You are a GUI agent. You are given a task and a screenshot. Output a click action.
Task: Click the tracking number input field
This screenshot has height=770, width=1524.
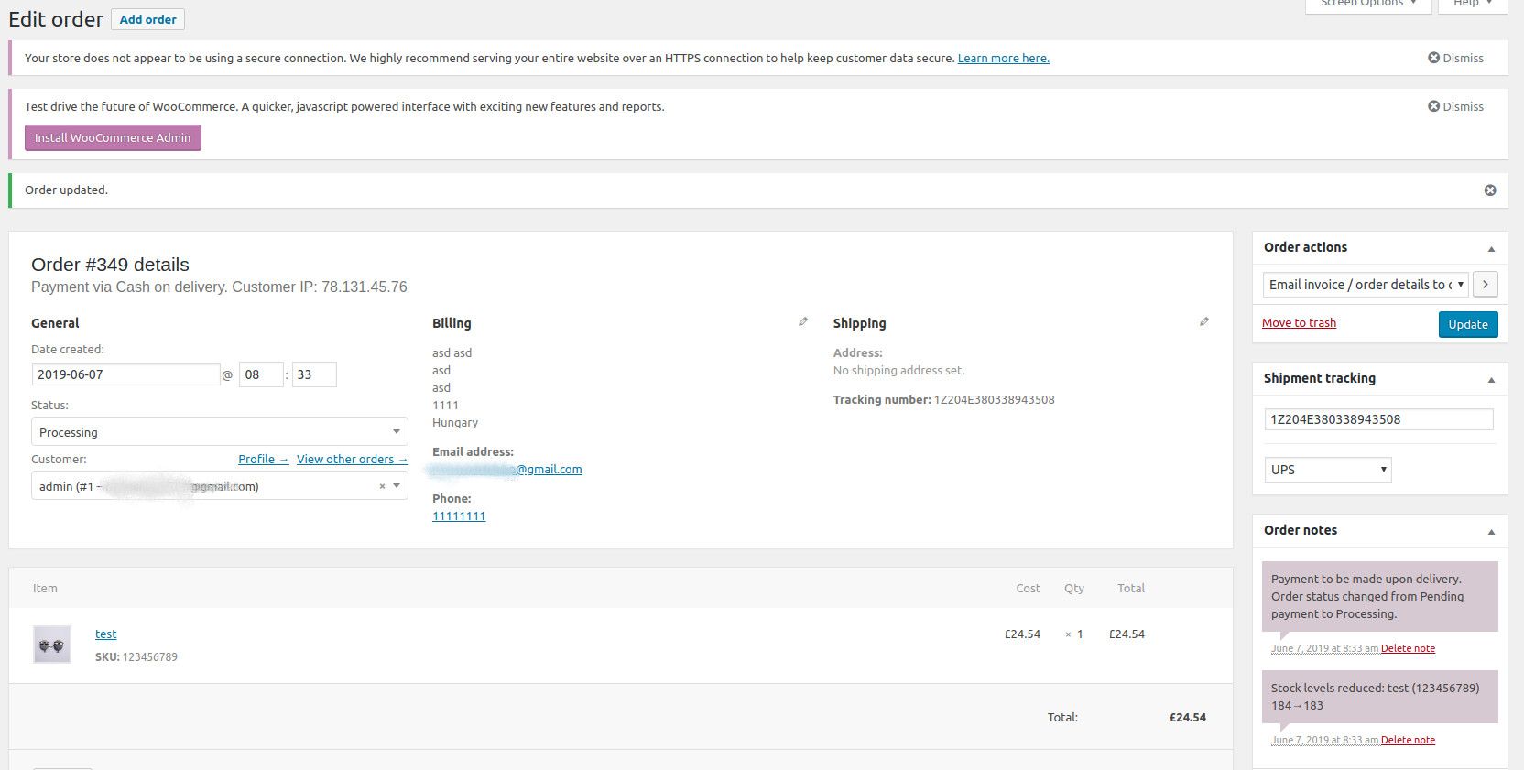pos(1378,419)
